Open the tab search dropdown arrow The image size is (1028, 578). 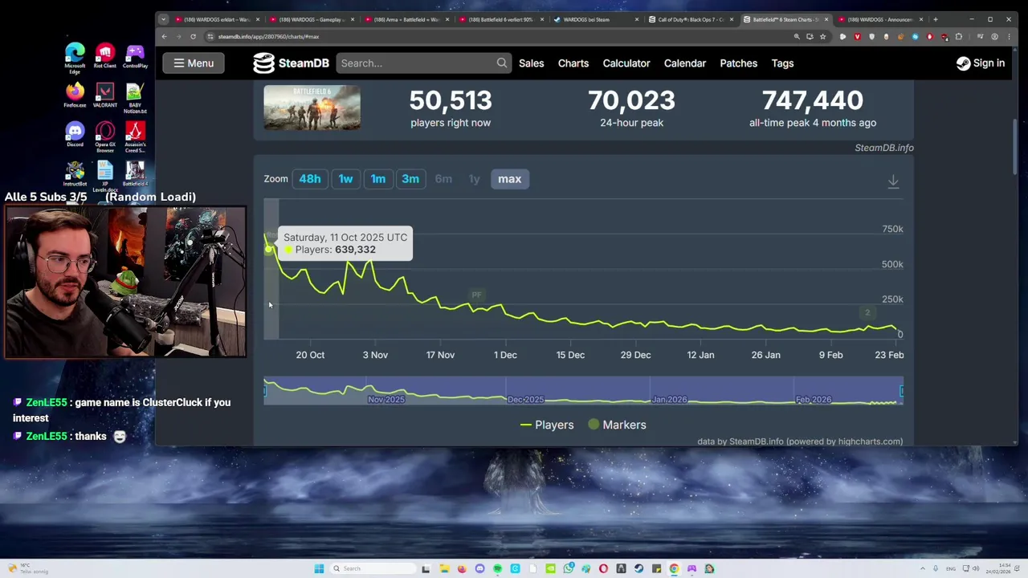click(163, 19)
